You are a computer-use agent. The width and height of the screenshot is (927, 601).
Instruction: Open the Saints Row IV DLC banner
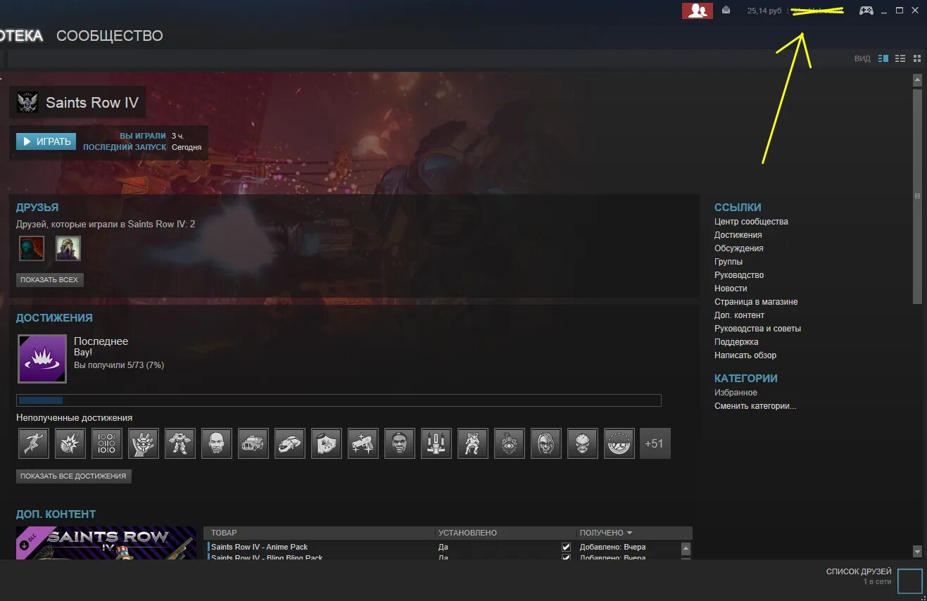tap(106, 543)
